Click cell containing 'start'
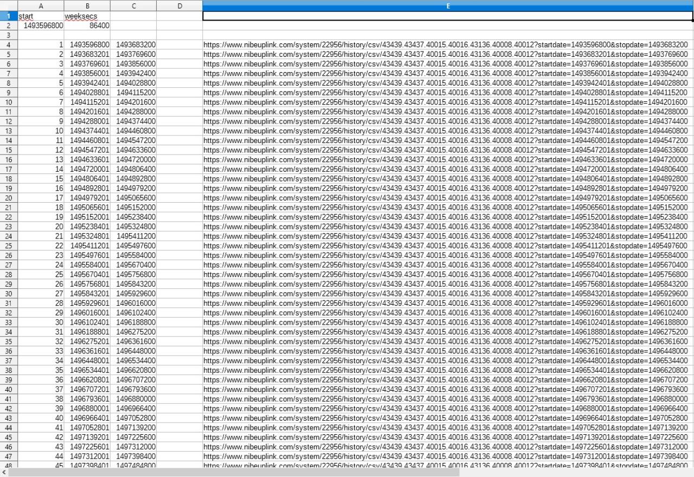 (41, 16)
